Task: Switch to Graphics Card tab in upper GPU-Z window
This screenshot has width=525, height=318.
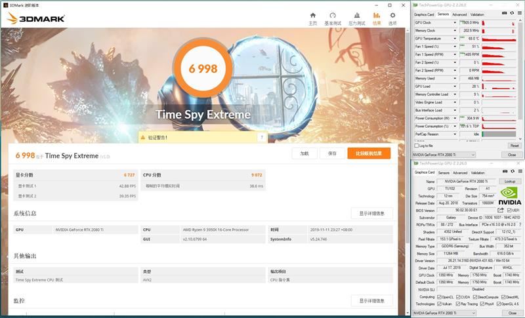Action: pyautogui.click(x=424, y=14)
